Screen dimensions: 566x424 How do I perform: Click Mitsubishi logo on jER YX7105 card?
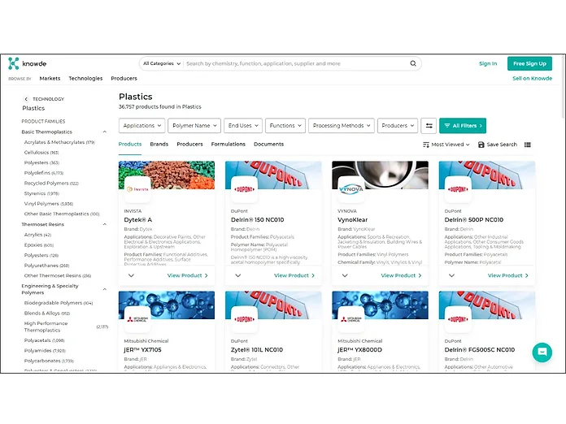click(137, 319)
